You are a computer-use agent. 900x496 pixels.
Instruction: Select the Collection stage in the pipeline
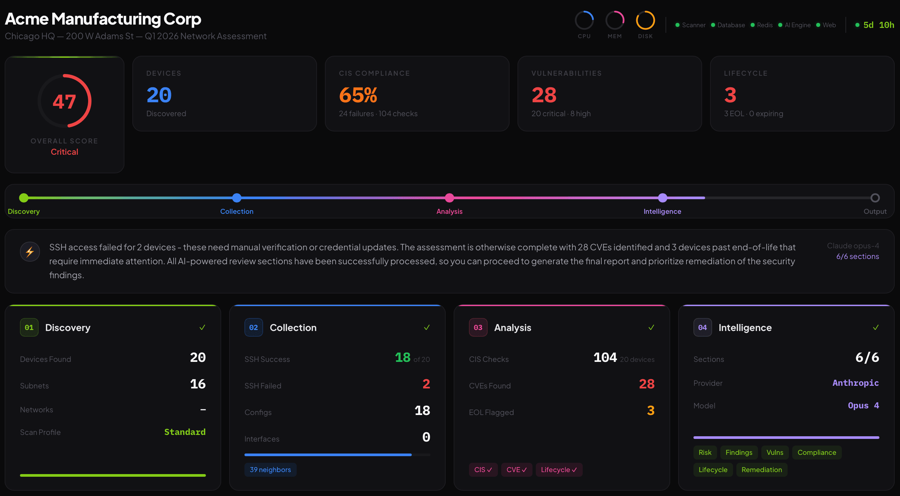(236, 198)
